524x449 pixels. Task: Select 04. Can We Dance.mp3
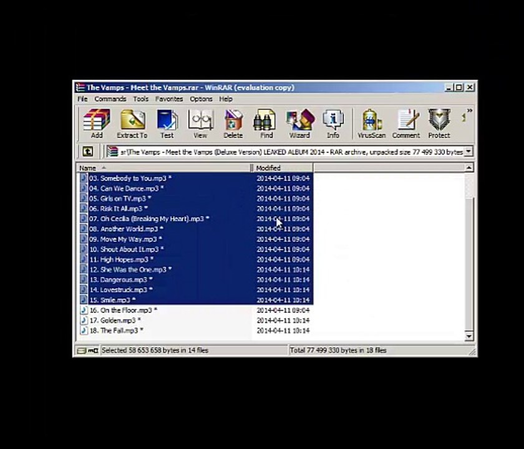(196, 188)
